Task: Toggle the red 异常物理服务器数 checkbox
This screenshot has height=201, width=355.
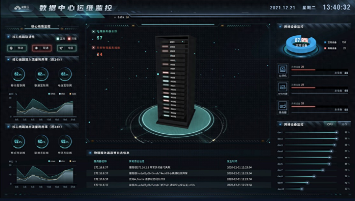Action: pos(93,48)
